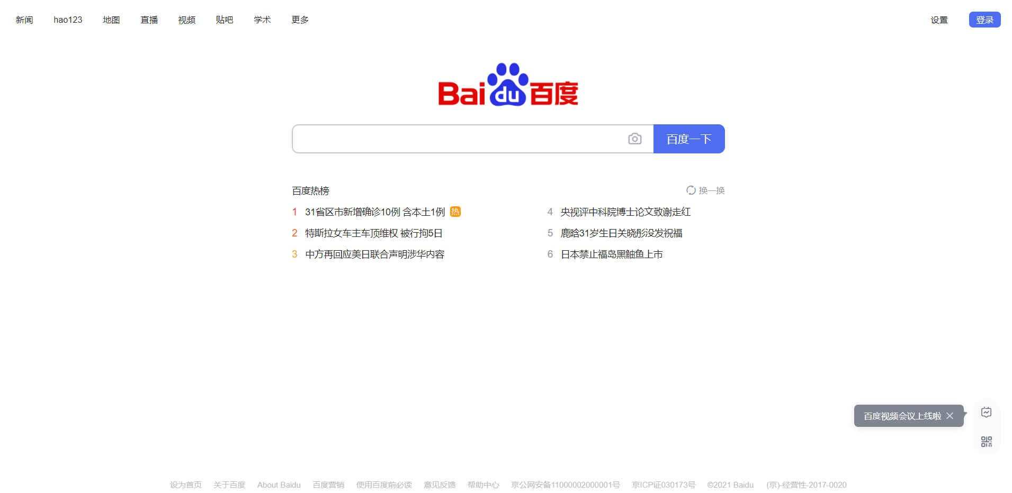Open hot topic 日本禁止福岛黑鲉鱼上市
The height and width of the screenshot is (493, 1012).
[612, 254]
